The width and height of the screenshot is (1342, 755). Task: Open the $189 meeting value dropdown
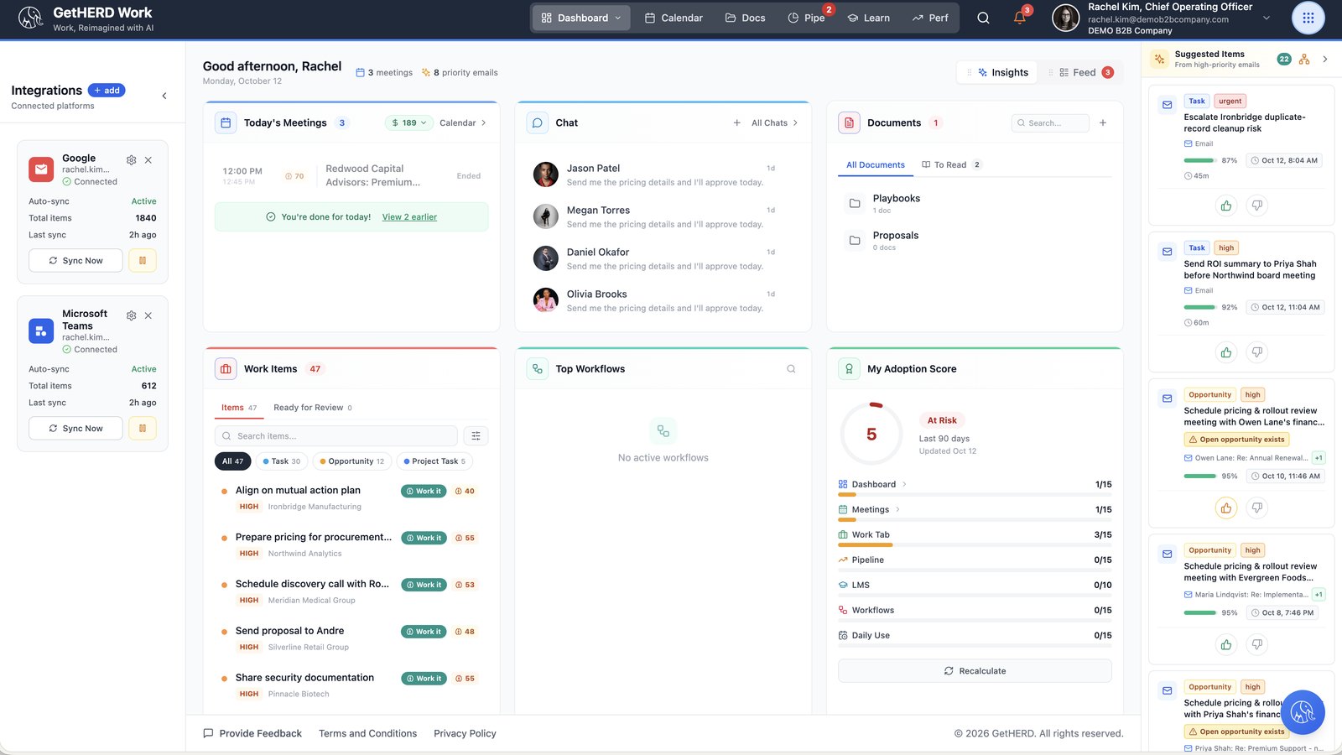coord(409,122)
